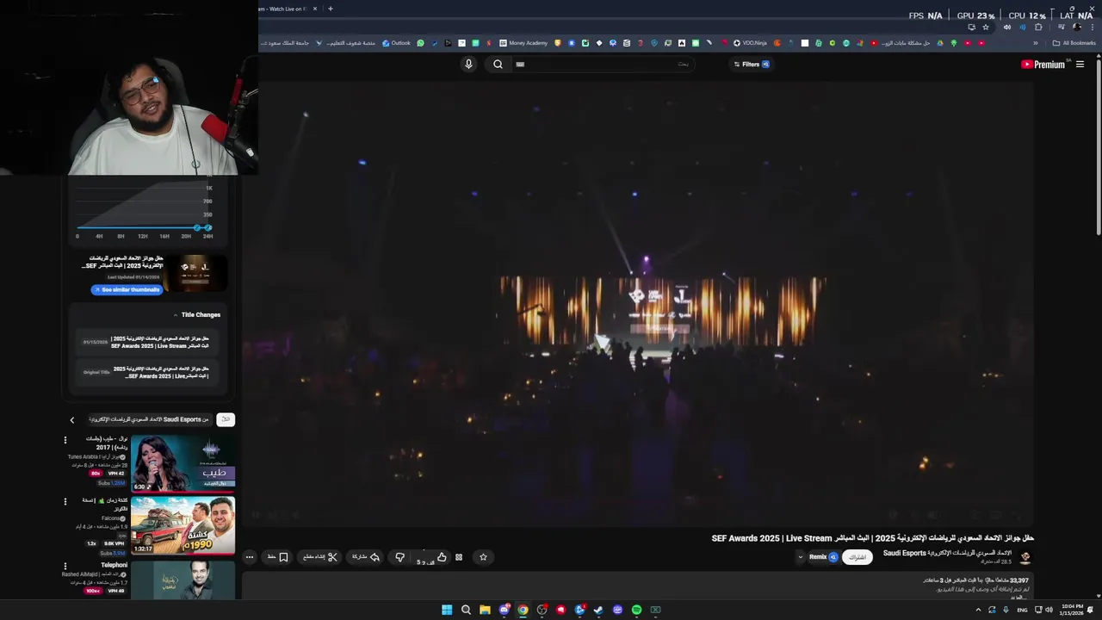Screen dimensions: 1102x620
Task: Select the Saudi Esports filter chip
Action: click(149, 419)
